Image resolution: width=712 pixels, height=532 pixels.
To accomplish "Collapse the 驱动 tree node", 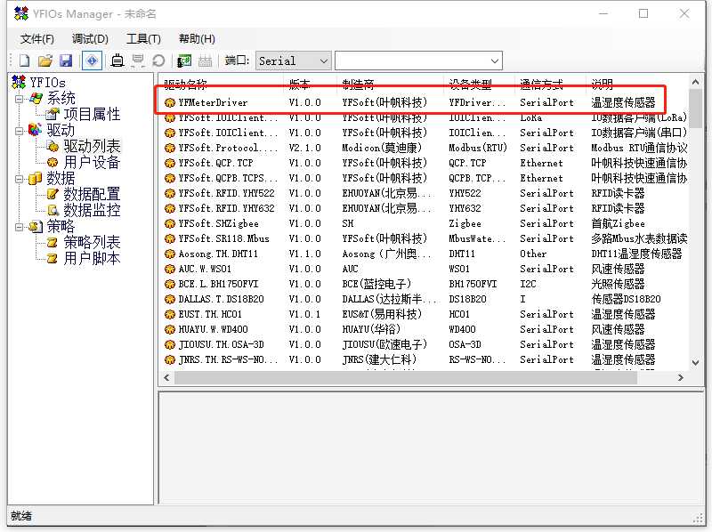I will point(19,131).
